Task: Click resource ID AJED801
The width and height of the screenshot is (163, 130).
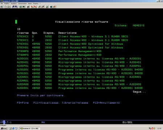Action: [22, 88]
